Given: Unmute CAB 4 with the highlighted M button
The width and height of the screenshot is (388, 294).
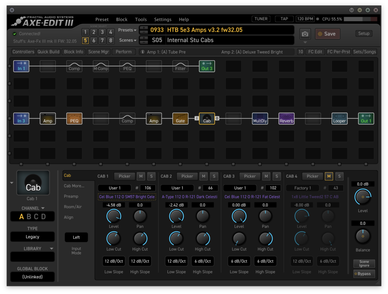Looking at the screenshot, I should click(329, 176).
